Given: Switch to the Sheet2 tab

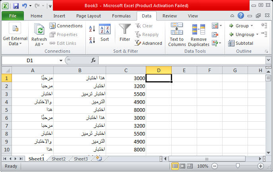Looking at the screenshot, I should click(x=58, y=159).
